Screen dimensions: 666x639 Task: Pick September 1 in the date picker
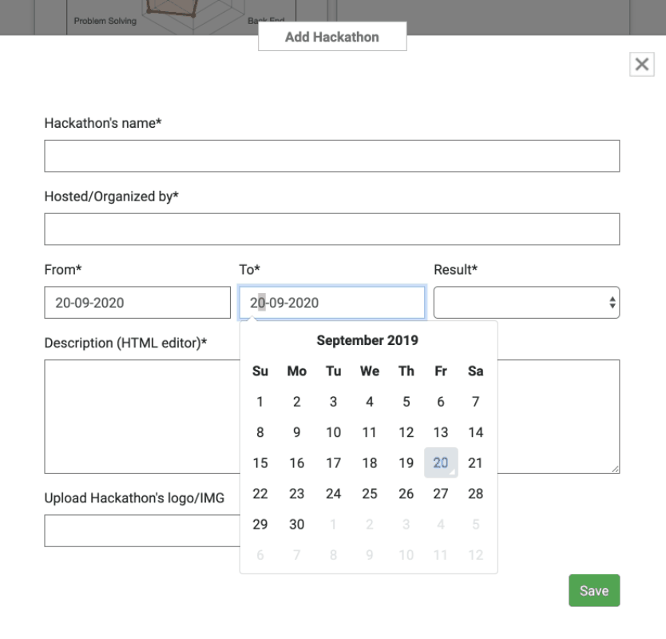pos(260,402)
